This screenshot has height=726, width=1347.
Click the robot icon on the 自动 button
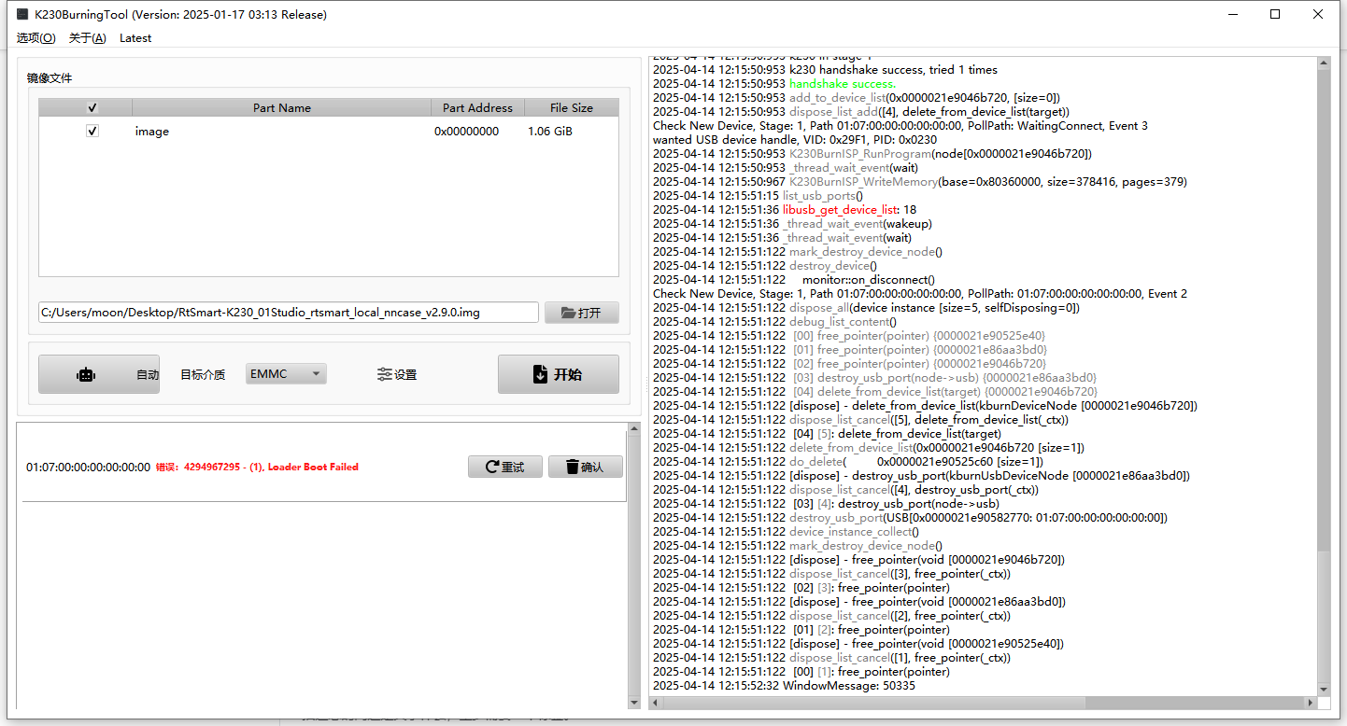click(86, 374)
